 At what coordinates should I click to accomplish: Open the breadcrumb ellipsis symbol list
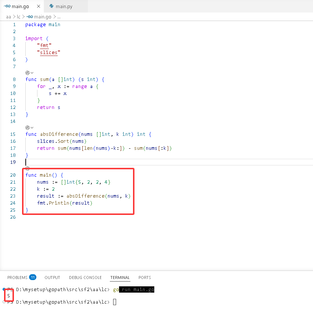tap(59, 17)
